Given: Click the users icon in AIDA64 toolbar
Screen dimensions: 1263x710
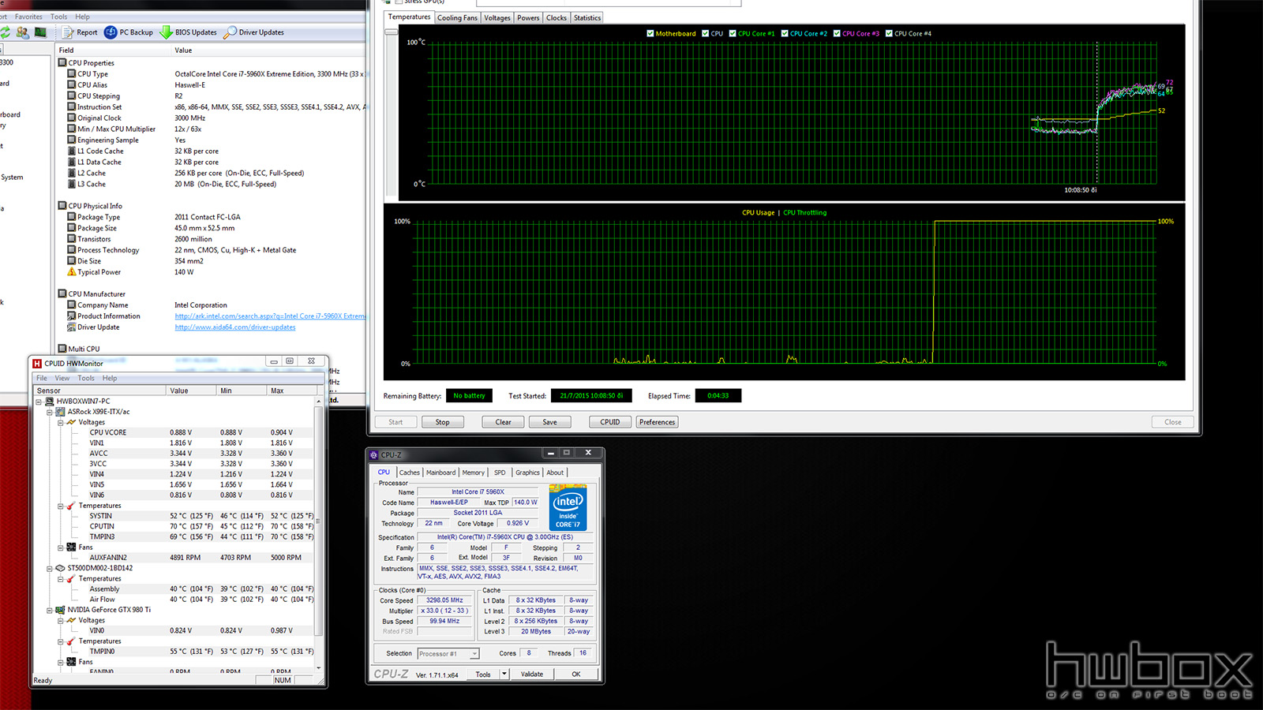Looking at the screenshot, I should coord(22,32).
